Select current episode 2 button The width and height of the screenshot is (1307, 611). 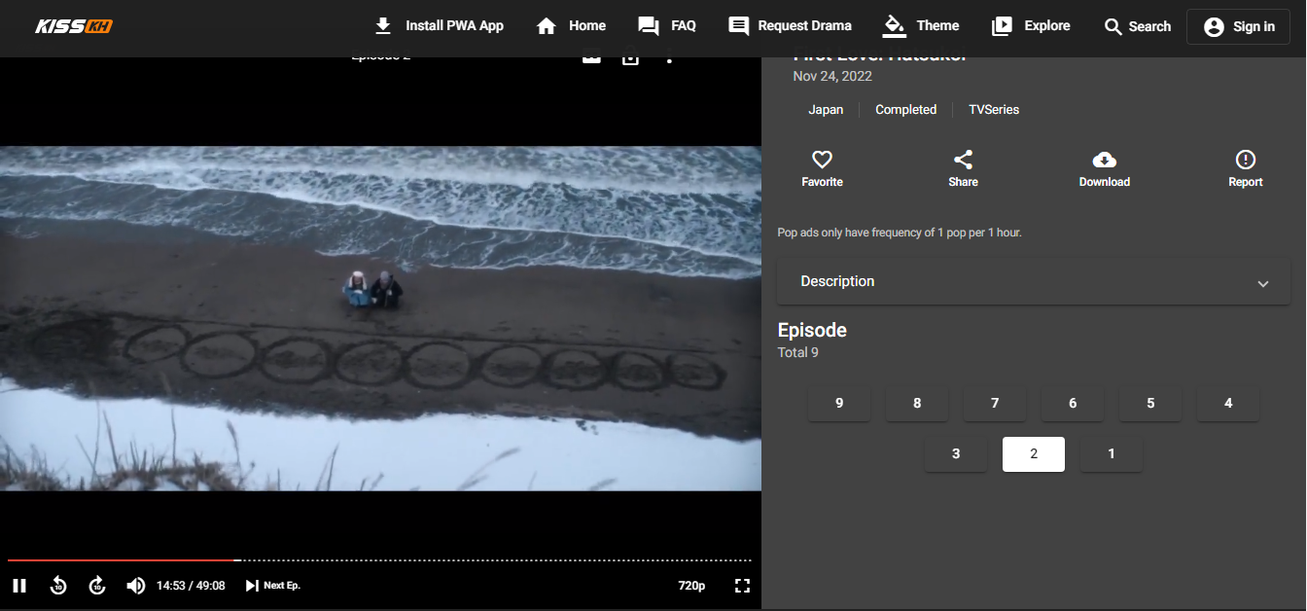[x=1034, y=453]
